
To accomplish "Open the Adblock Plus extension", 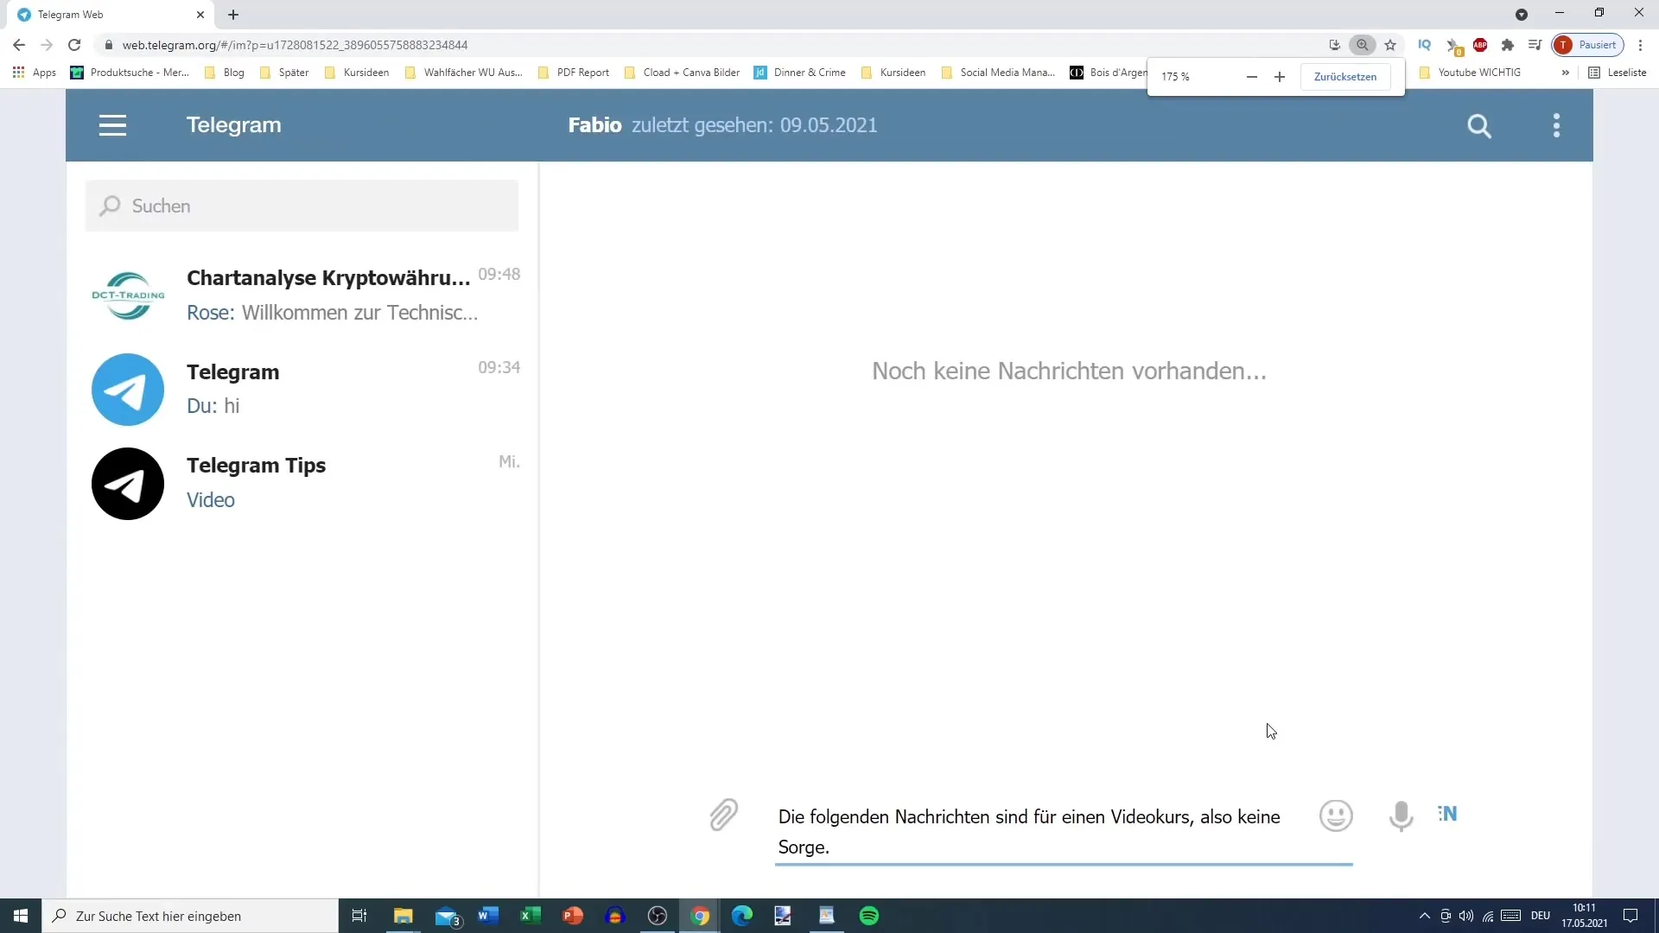I will (x=1480, y=45).
